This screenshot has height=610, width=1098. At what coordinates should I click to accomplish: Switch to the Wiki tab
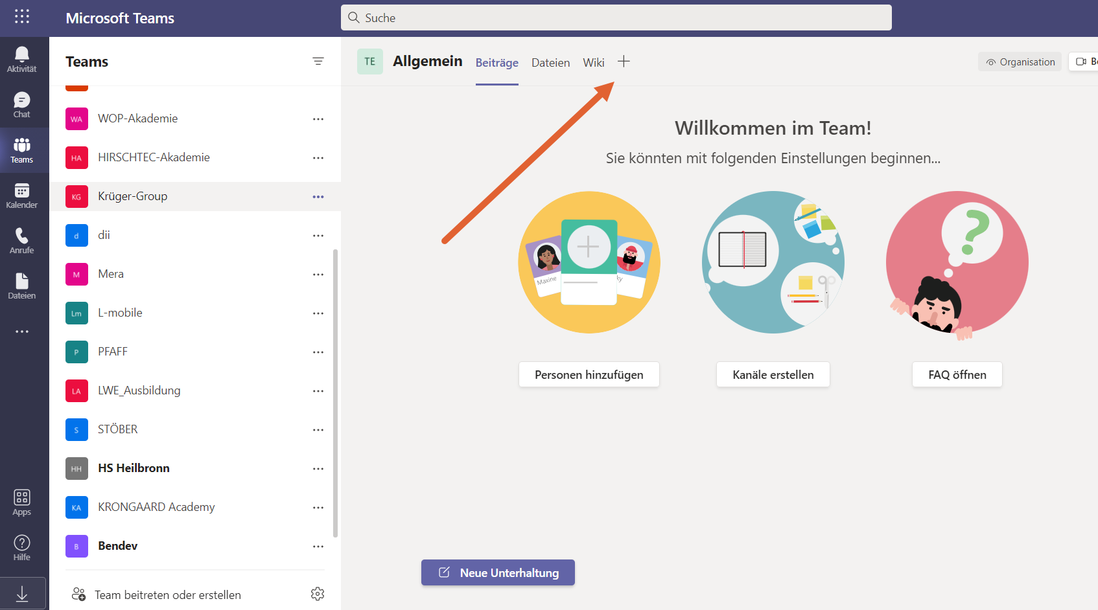tap(593, 63)
